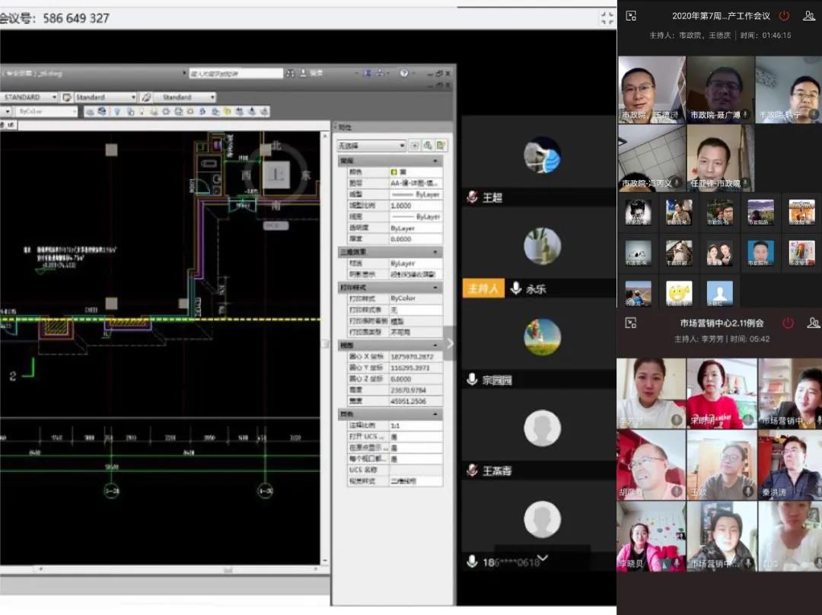Click the 颜色 color property swatch
Viewport: 822px width, 615px height.
click(x=394, y=172)
